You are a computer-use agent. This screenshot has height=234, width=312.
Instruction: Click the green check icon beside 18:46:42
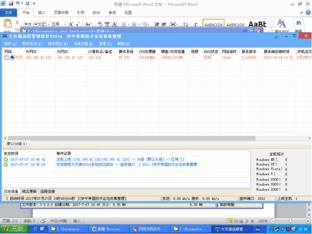(6, 159)
